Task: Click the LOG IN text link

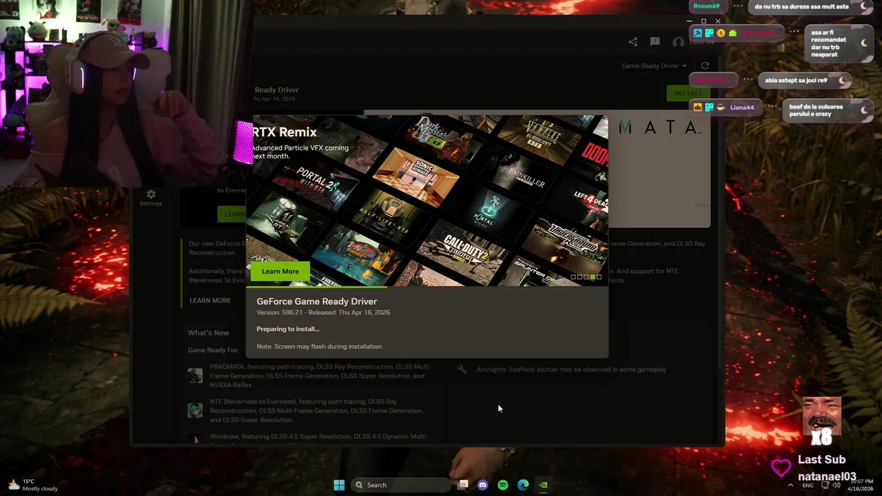Action: tap(701, 42)
